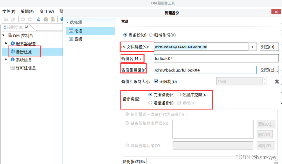Click the INI文件路径 combo text field
This screenshot has width=282, height=164.
click(x=201, y=47)
